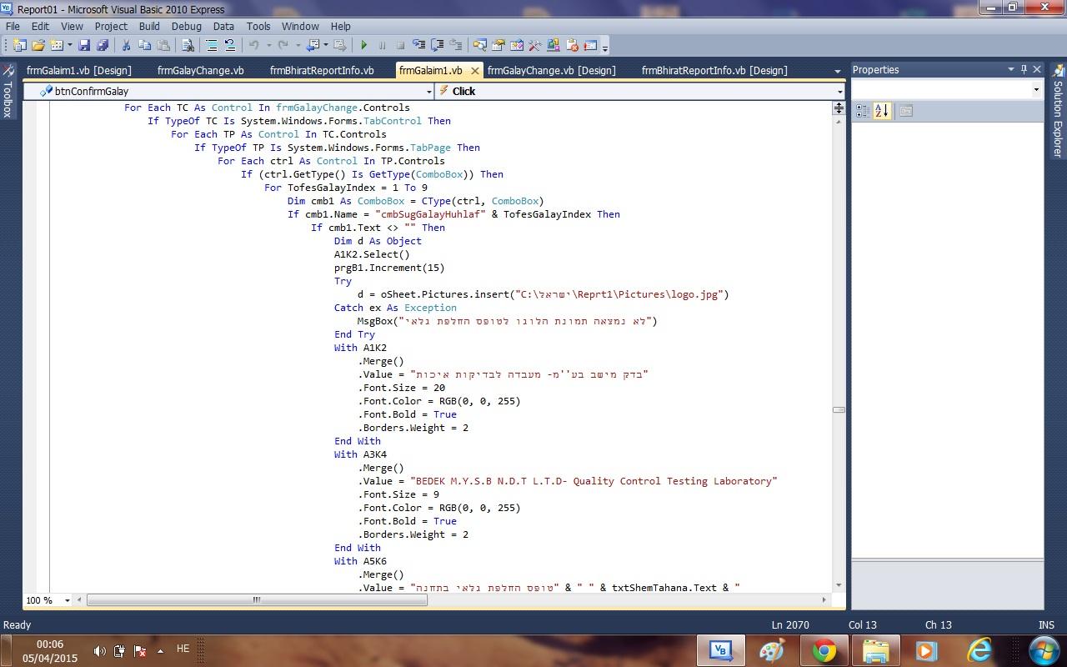Click the Step Over icon
Screen dimensions: 1067x667
point(437,45)
